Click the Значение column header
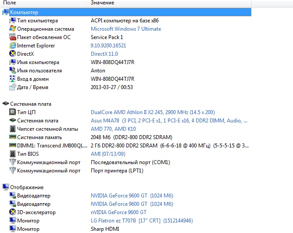This screenshot has width=293, height=233. pyautogui.click(x=102, y=3)
